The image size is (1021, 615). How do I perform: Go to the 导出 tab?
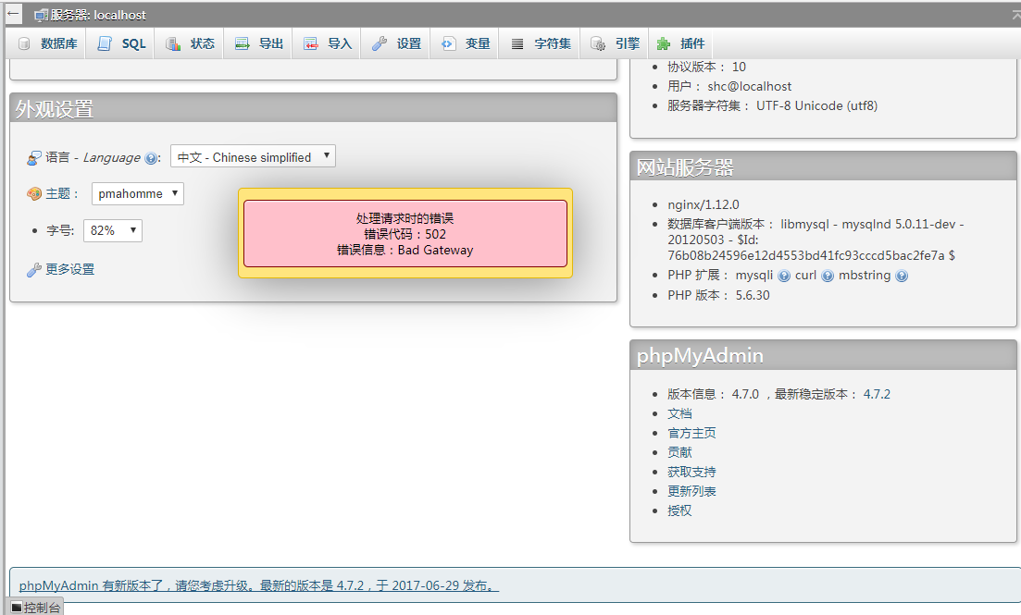(258, 43)
